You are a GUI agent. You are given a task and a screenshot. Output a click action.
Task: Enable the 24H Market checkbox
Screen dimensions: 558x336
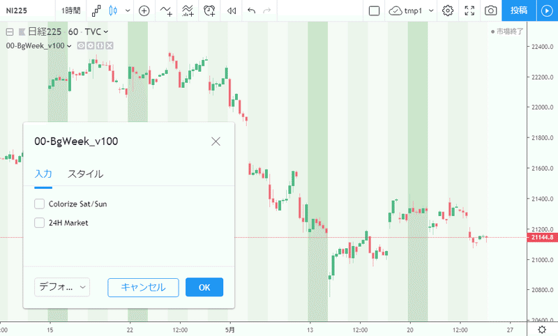[39, 223]
